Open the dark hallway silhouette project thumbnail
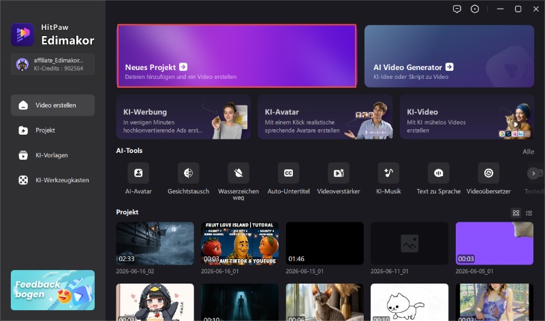 click(240, 302)
